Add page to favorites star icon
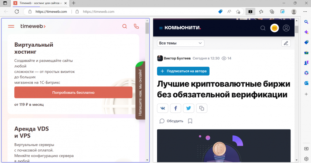311x163 pixels. click(x=238, y=12)
